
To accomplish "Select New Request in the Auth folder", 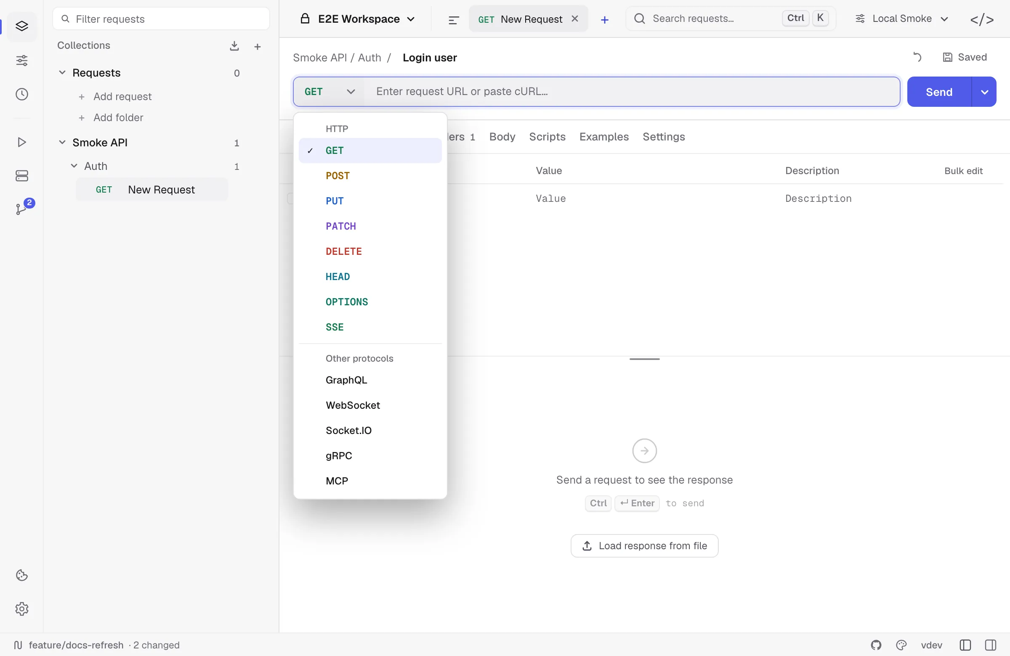I will coord(151,190).
